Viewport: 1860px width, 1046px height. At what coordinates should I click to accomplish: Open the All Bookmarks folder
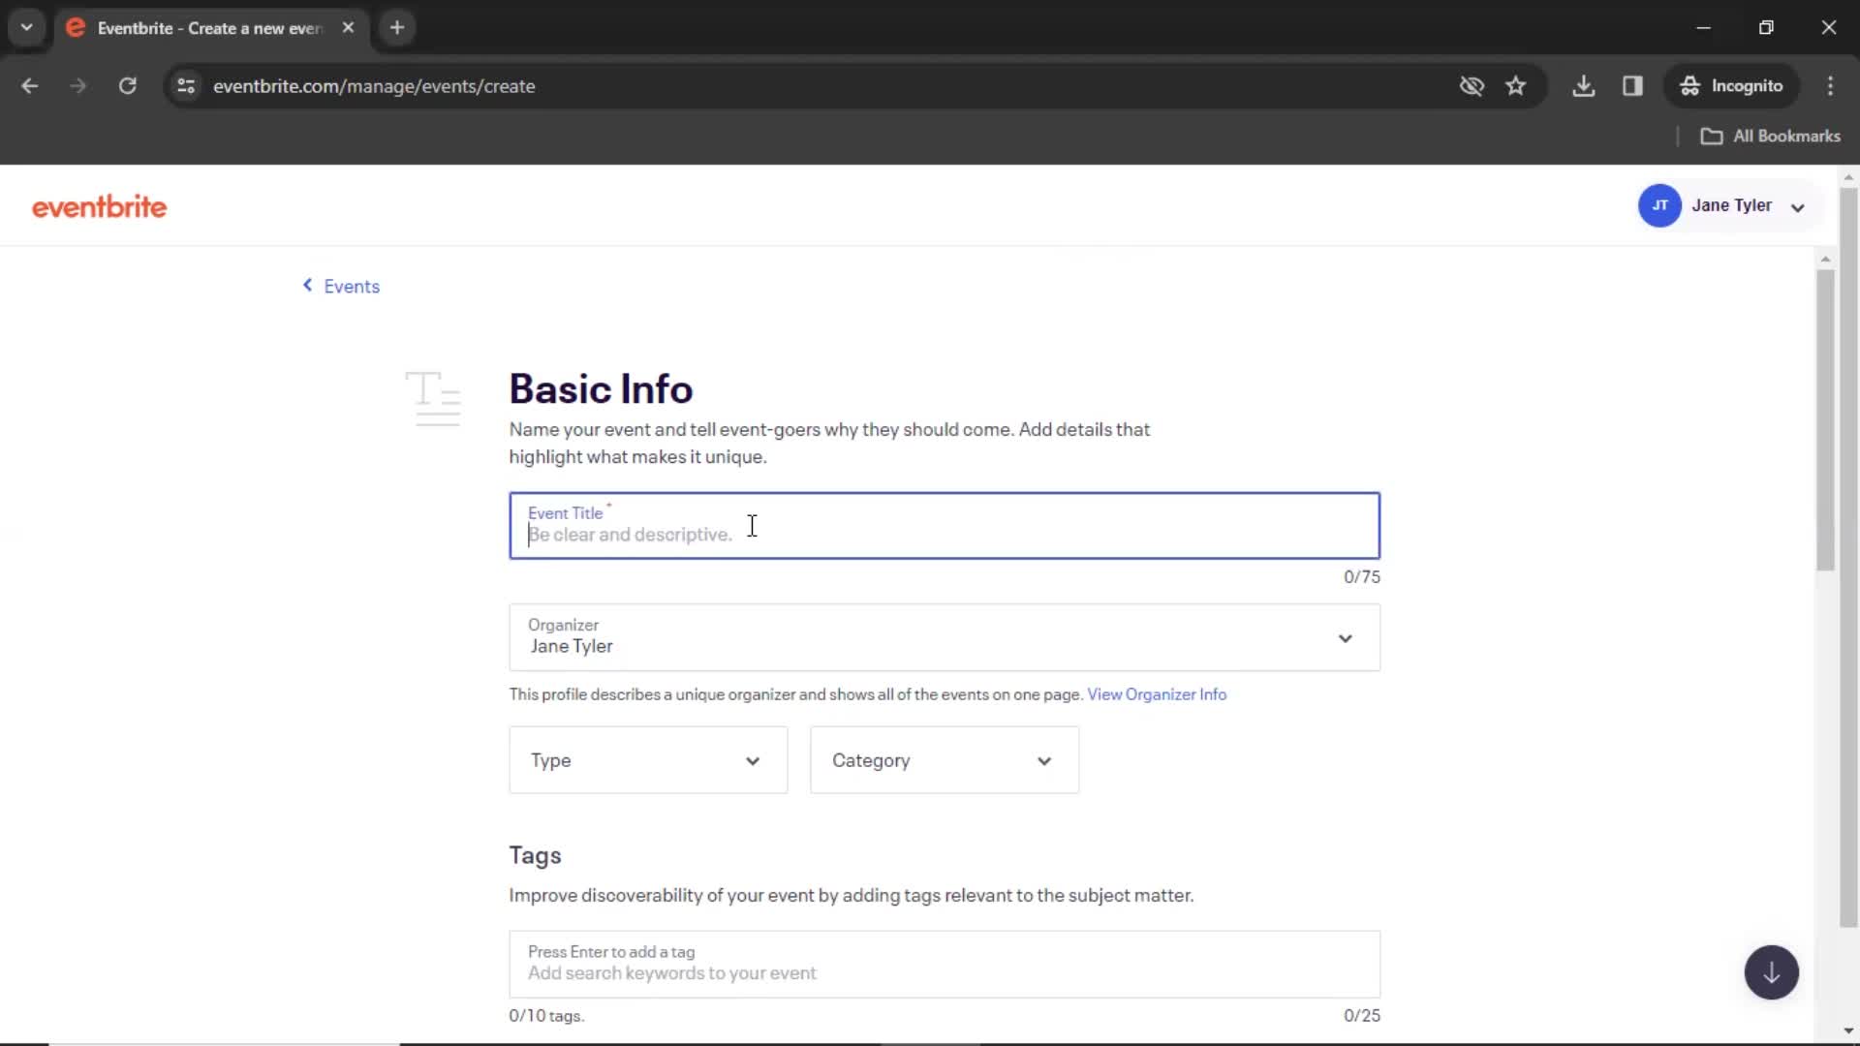(x=1770, y=137)
